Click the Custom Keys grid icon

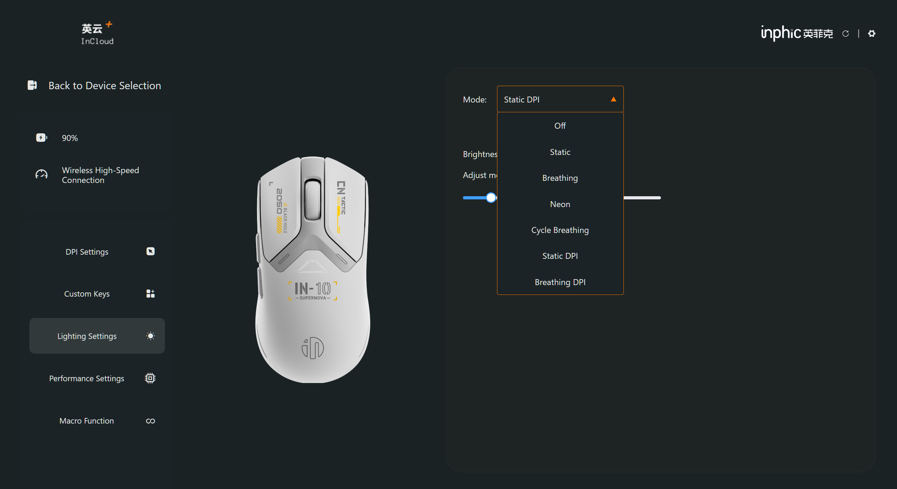coord(150,294)
